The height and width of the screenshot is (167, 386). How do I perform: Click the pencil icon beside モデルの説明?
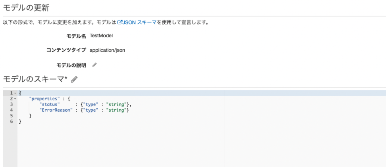[94, 65]
